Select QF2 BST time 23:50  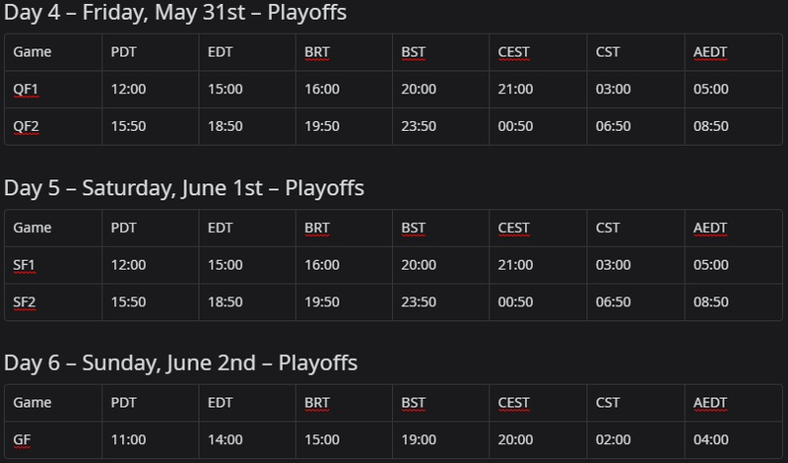tap(419, 126)
